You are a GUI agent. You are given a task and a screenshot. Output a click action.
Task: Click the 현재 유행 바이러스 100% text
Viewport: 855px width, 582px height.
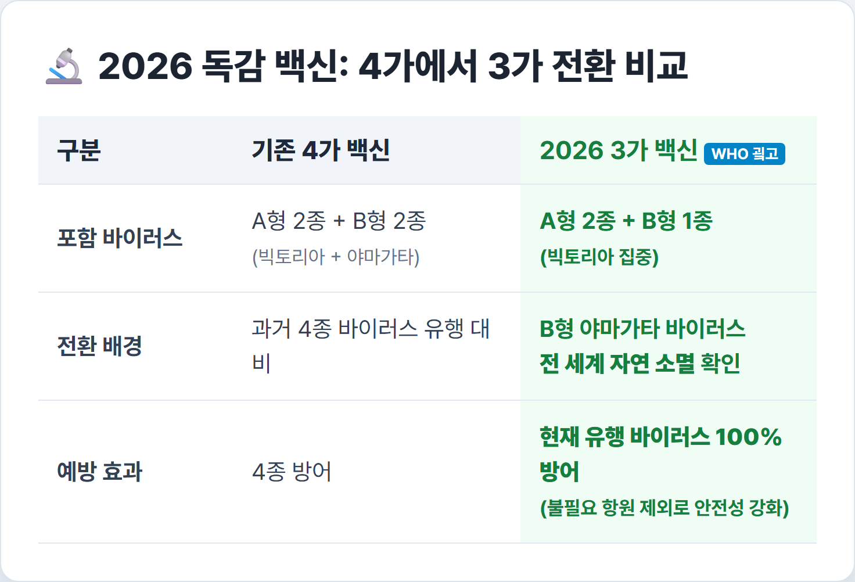coord(660,437)
